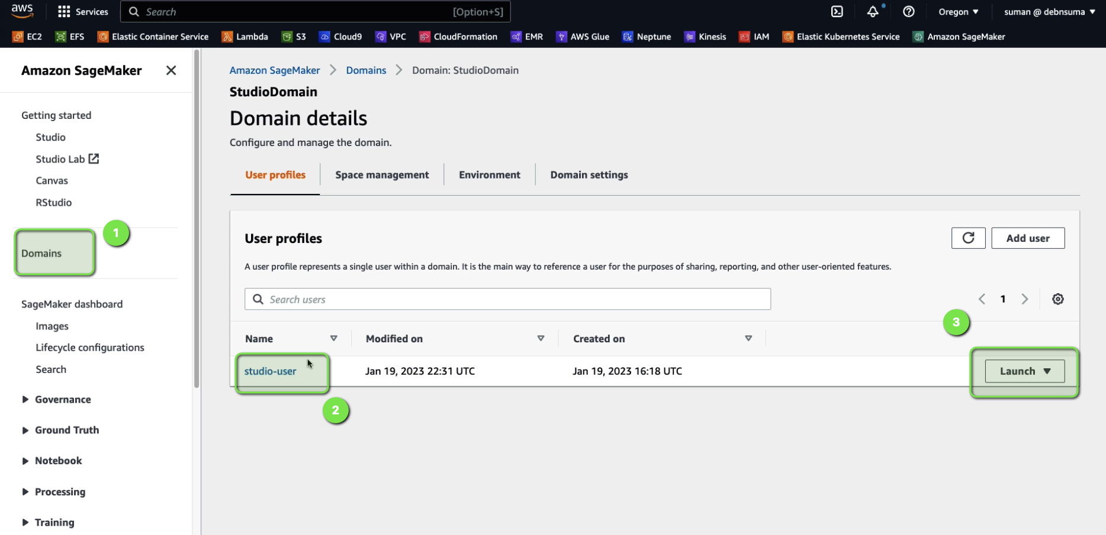Open CloudFormation shortcut in favorites bar

coord(458,37)
